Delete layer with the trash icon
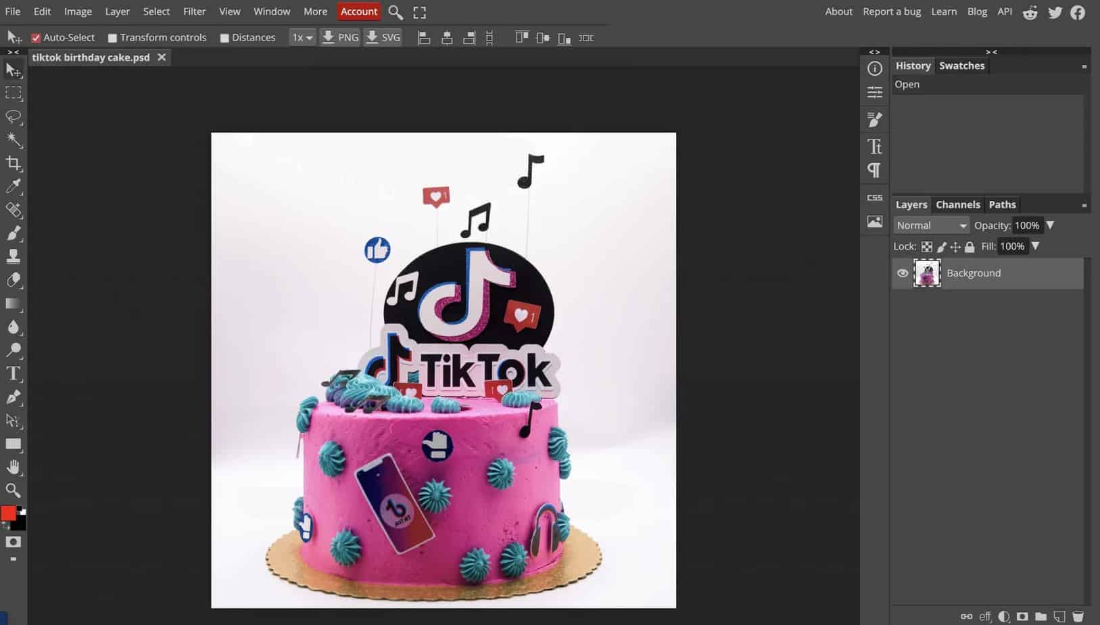Image resolution: width=1100 pixels, height=625 pixels. tap(1078, 616)
